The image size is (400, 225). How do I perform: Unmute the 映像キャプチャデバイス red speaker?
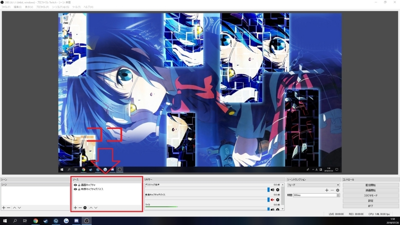point(272,200)
